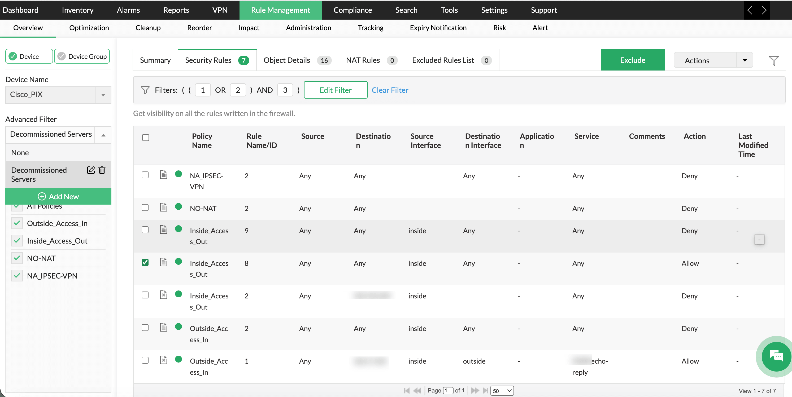Open rule details icon for Inside_Access_Out rule 9
Viewport: 792px width, 397px height.
(x=164, y=230)
